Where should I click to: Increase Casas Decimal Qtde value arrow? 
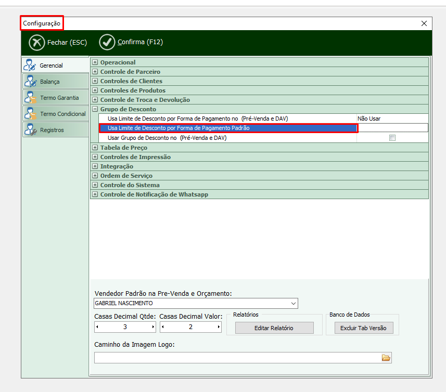(153, 327)
